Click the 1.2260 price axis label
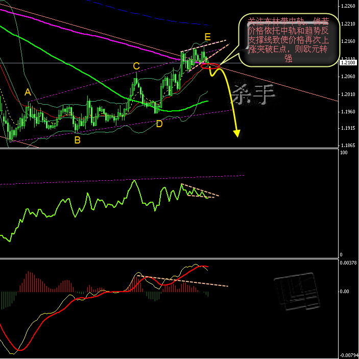 click(x=348, y=6)
